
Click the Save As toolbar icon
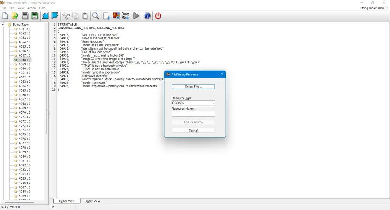pos(35,16)
